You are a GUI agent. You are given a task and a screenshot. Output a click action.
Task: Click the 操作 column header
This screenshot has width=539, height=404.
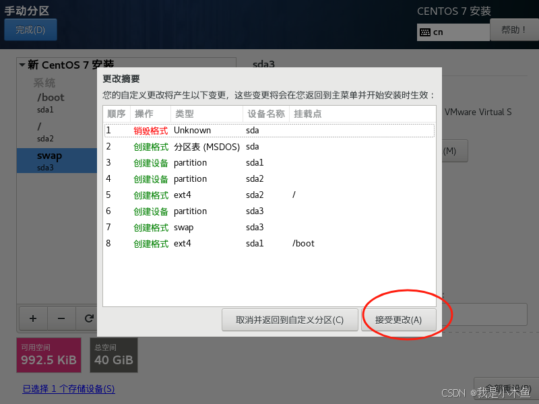pyautogui.click(x=150, y=114)
